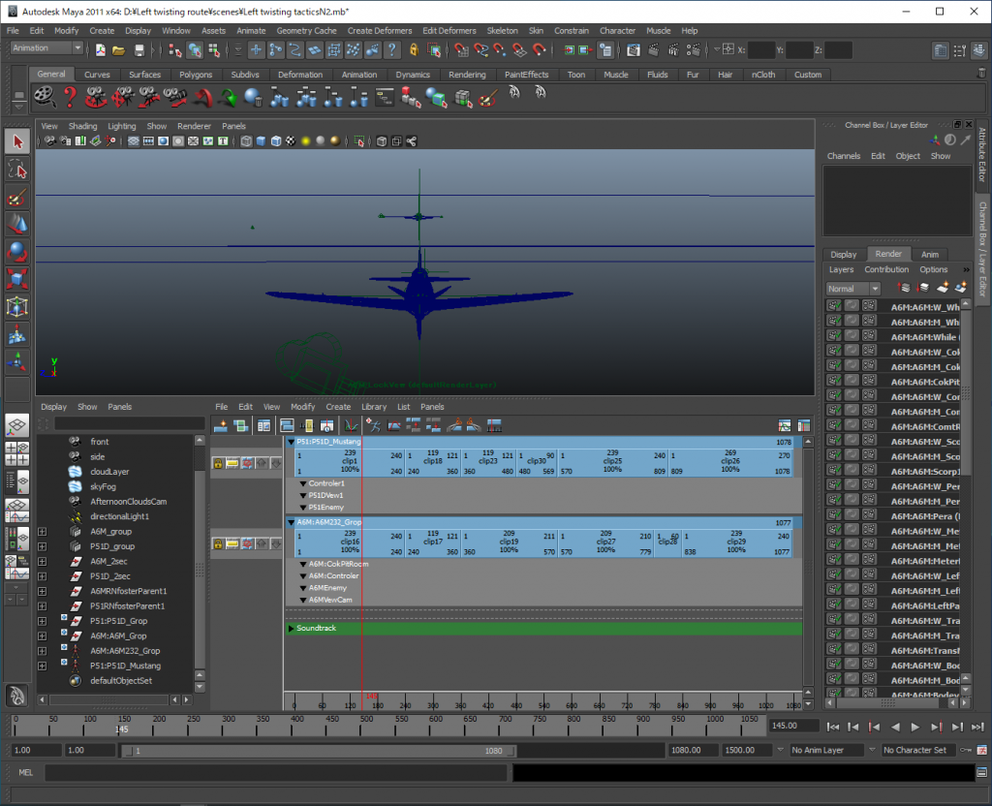This screenshot has width=992, height=806.
Task: Toggle renderable flag of A6M:A6M:Pera layer
Action: pyautogui.click(x=834, y=515)
